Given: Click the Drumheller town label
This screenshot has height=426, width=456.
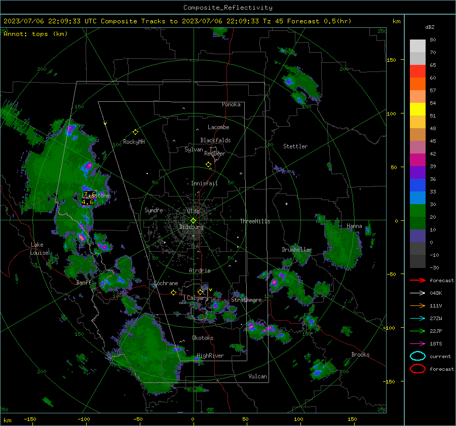Looking at the screenshot, I should 296,250.
